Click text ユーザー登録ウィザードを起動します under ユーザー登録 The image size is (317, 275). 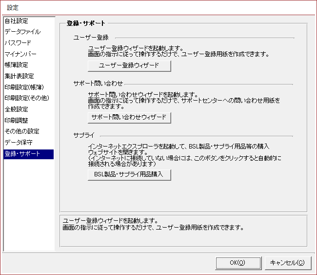pyautogui.click(x=136, y=48)
